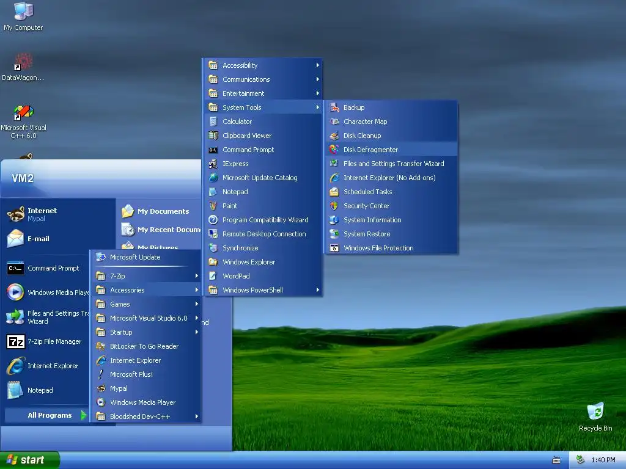
Task: Click the Start button
Action: [x=30, y=460]
